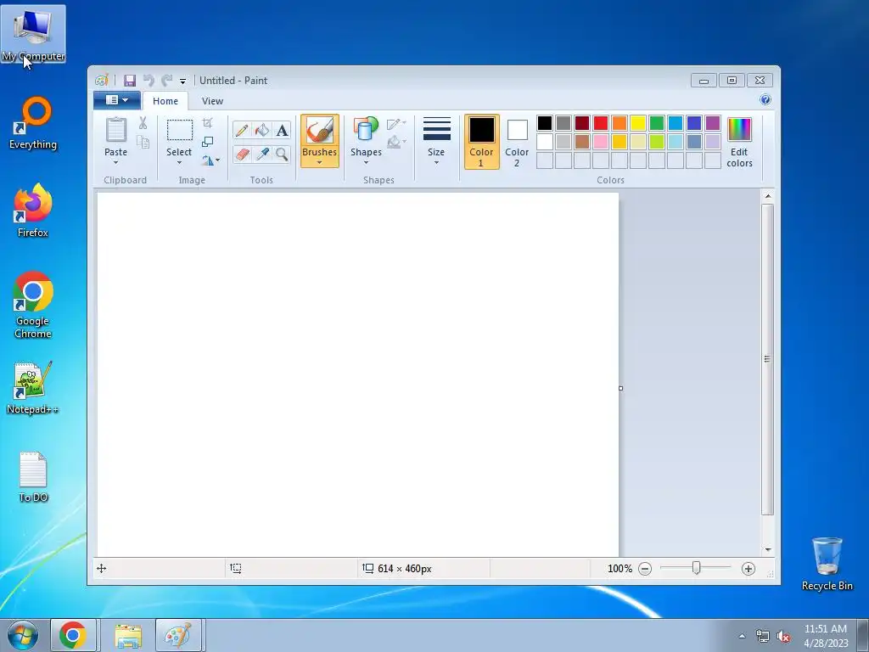Open Chrome from the taskbar
This screenshot has height=652, width=869.
pyautogui.click(x=73, y=635)
